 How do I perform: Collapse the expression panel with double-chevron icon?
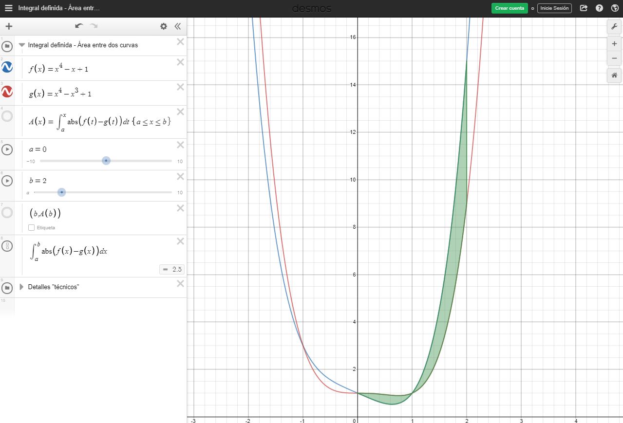178,26
